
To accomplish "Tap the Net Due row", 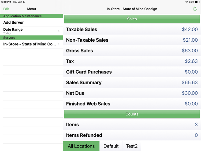I will coord(132,93).
